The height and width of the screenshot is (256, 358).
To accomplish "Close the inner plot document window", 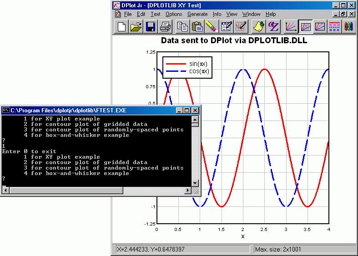I will [x=352, y=14].
